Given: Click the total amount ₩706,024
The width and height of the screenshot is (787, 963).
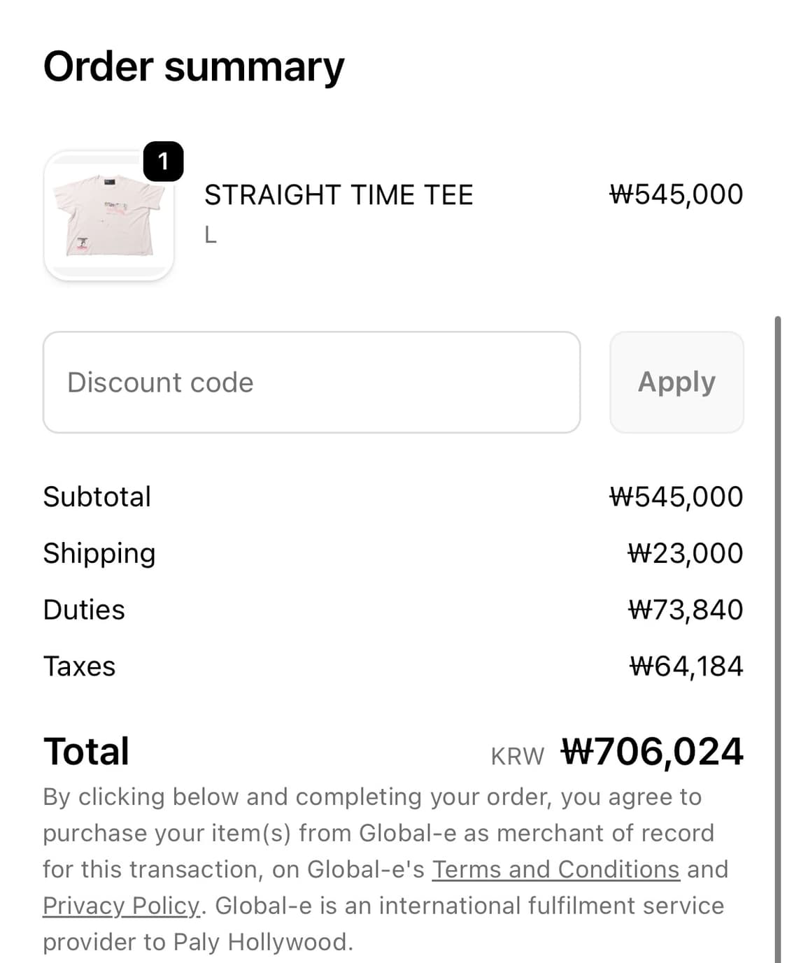Looking at the screenshot, I should pyautogui.click(x=652, y=752).
